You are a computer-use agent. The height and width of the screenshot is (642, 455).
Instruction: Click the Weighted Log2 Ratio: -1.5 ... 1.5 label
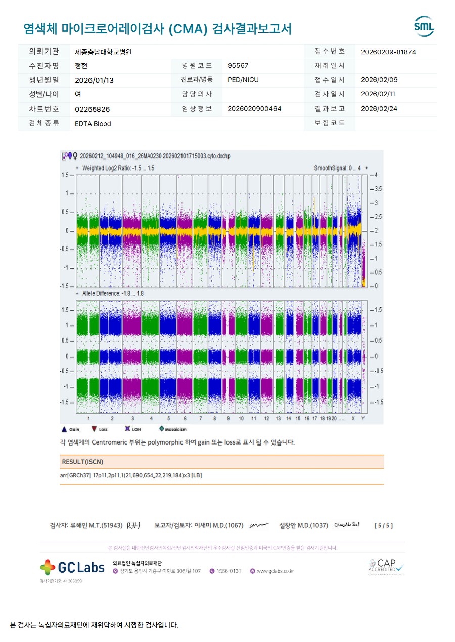[x=118, y=168]
